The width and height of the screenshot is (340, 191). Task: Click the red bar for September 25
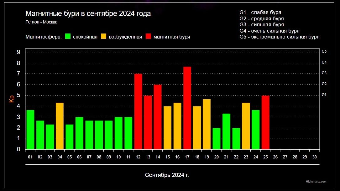click(265, 122)
